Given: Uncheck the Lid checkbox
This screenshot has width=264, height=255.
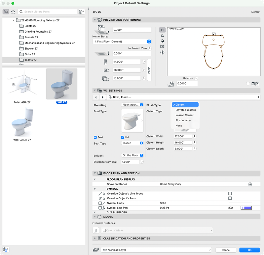Looking at the screenshot, I should [x=123, y=137].
